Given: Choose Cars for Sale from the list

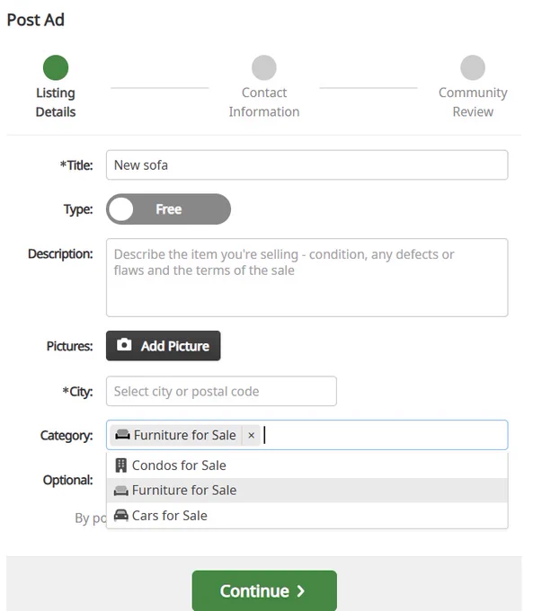Looking at the screenshot, I should coord(306,516).
